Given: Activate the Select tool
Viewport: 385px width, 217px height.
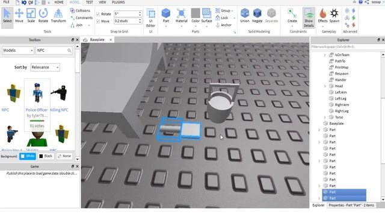Looking at the screenshot, I should tap(7, 16).
